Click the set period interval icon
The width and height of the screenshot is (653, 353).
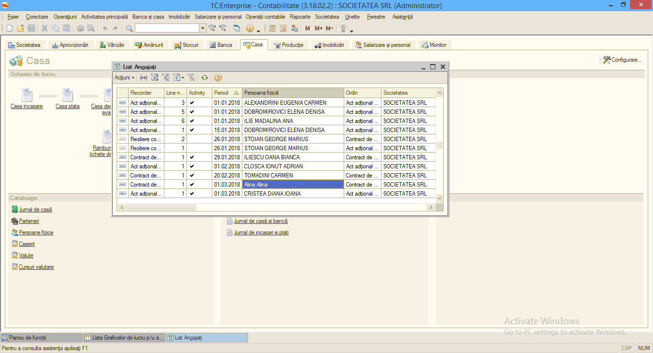tap(143, 77)
